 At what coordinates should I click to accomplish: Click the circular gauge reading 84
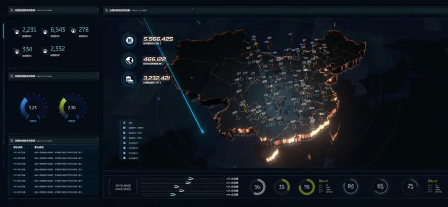click(350, 186)
